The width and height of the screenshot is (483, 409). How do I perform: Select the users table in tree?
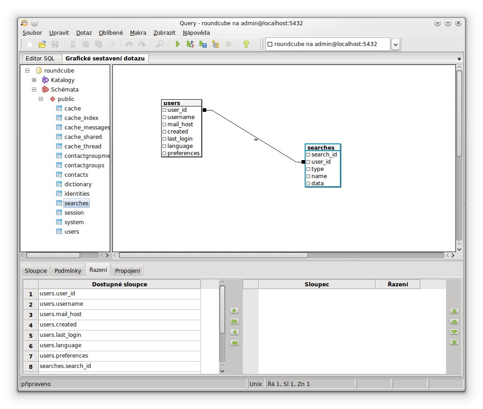click(x=71, y=232)
